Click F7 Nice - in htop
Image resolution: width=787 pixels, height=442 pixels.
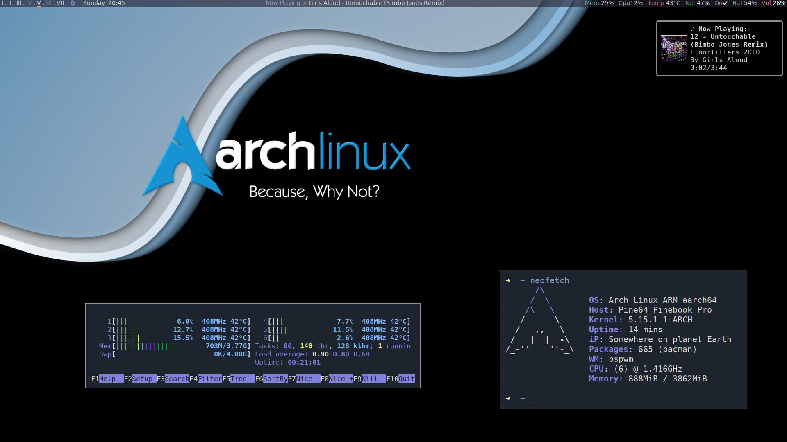click(x=304, y=379)
